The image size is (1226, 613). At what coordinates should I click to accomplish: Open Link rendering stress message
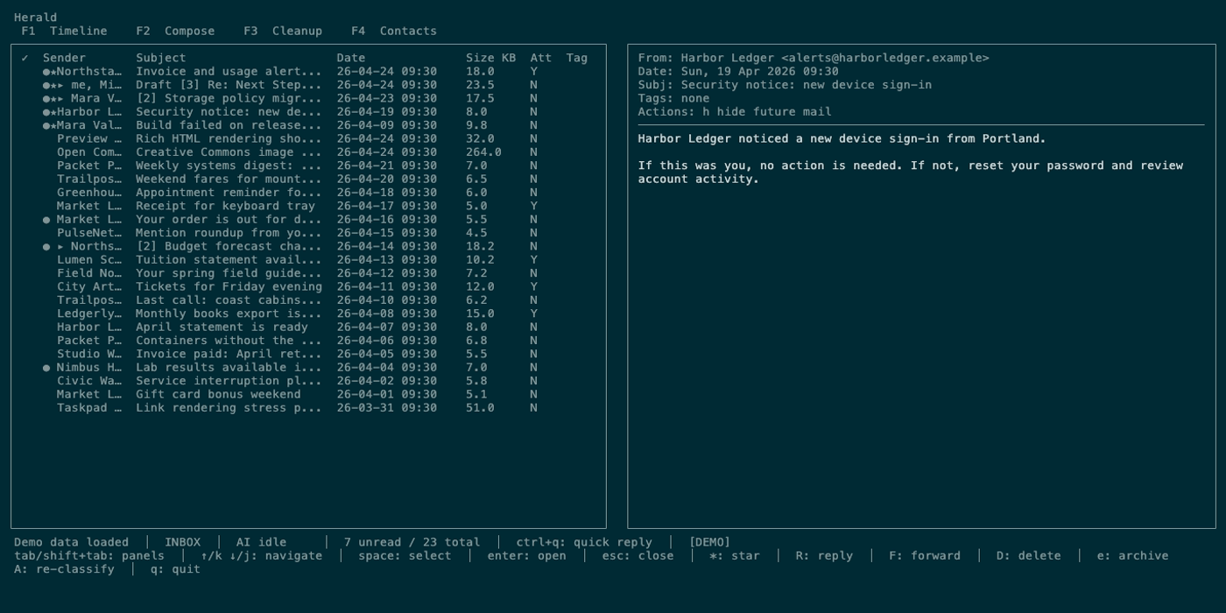(308, 408)
